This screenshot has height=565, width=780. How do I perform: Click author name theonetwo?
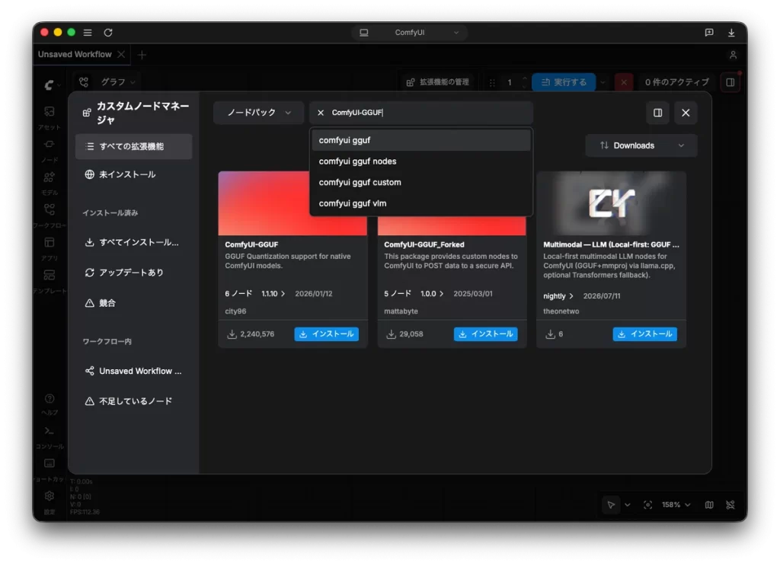tap(561, 311)
